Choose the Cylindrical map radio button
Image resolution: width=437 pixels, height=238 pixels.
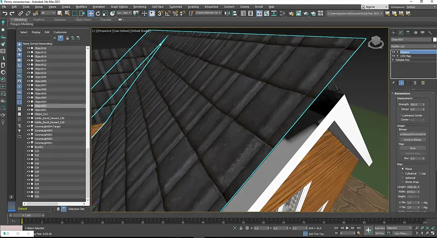[x=403, y=173]
